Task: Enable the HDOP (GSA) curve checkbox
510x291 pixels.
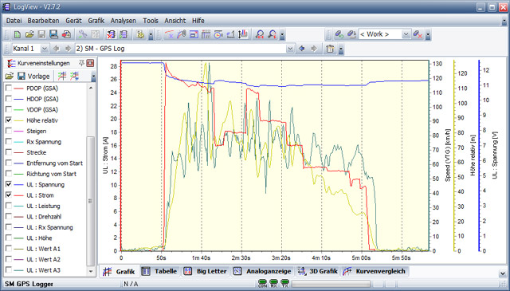Action: tap(9, 99)
